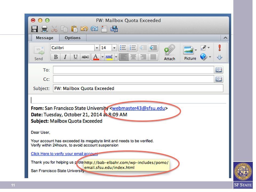Click the Cut scissors icon
Screen dimensions: 256x192
[x=54, y=29]
